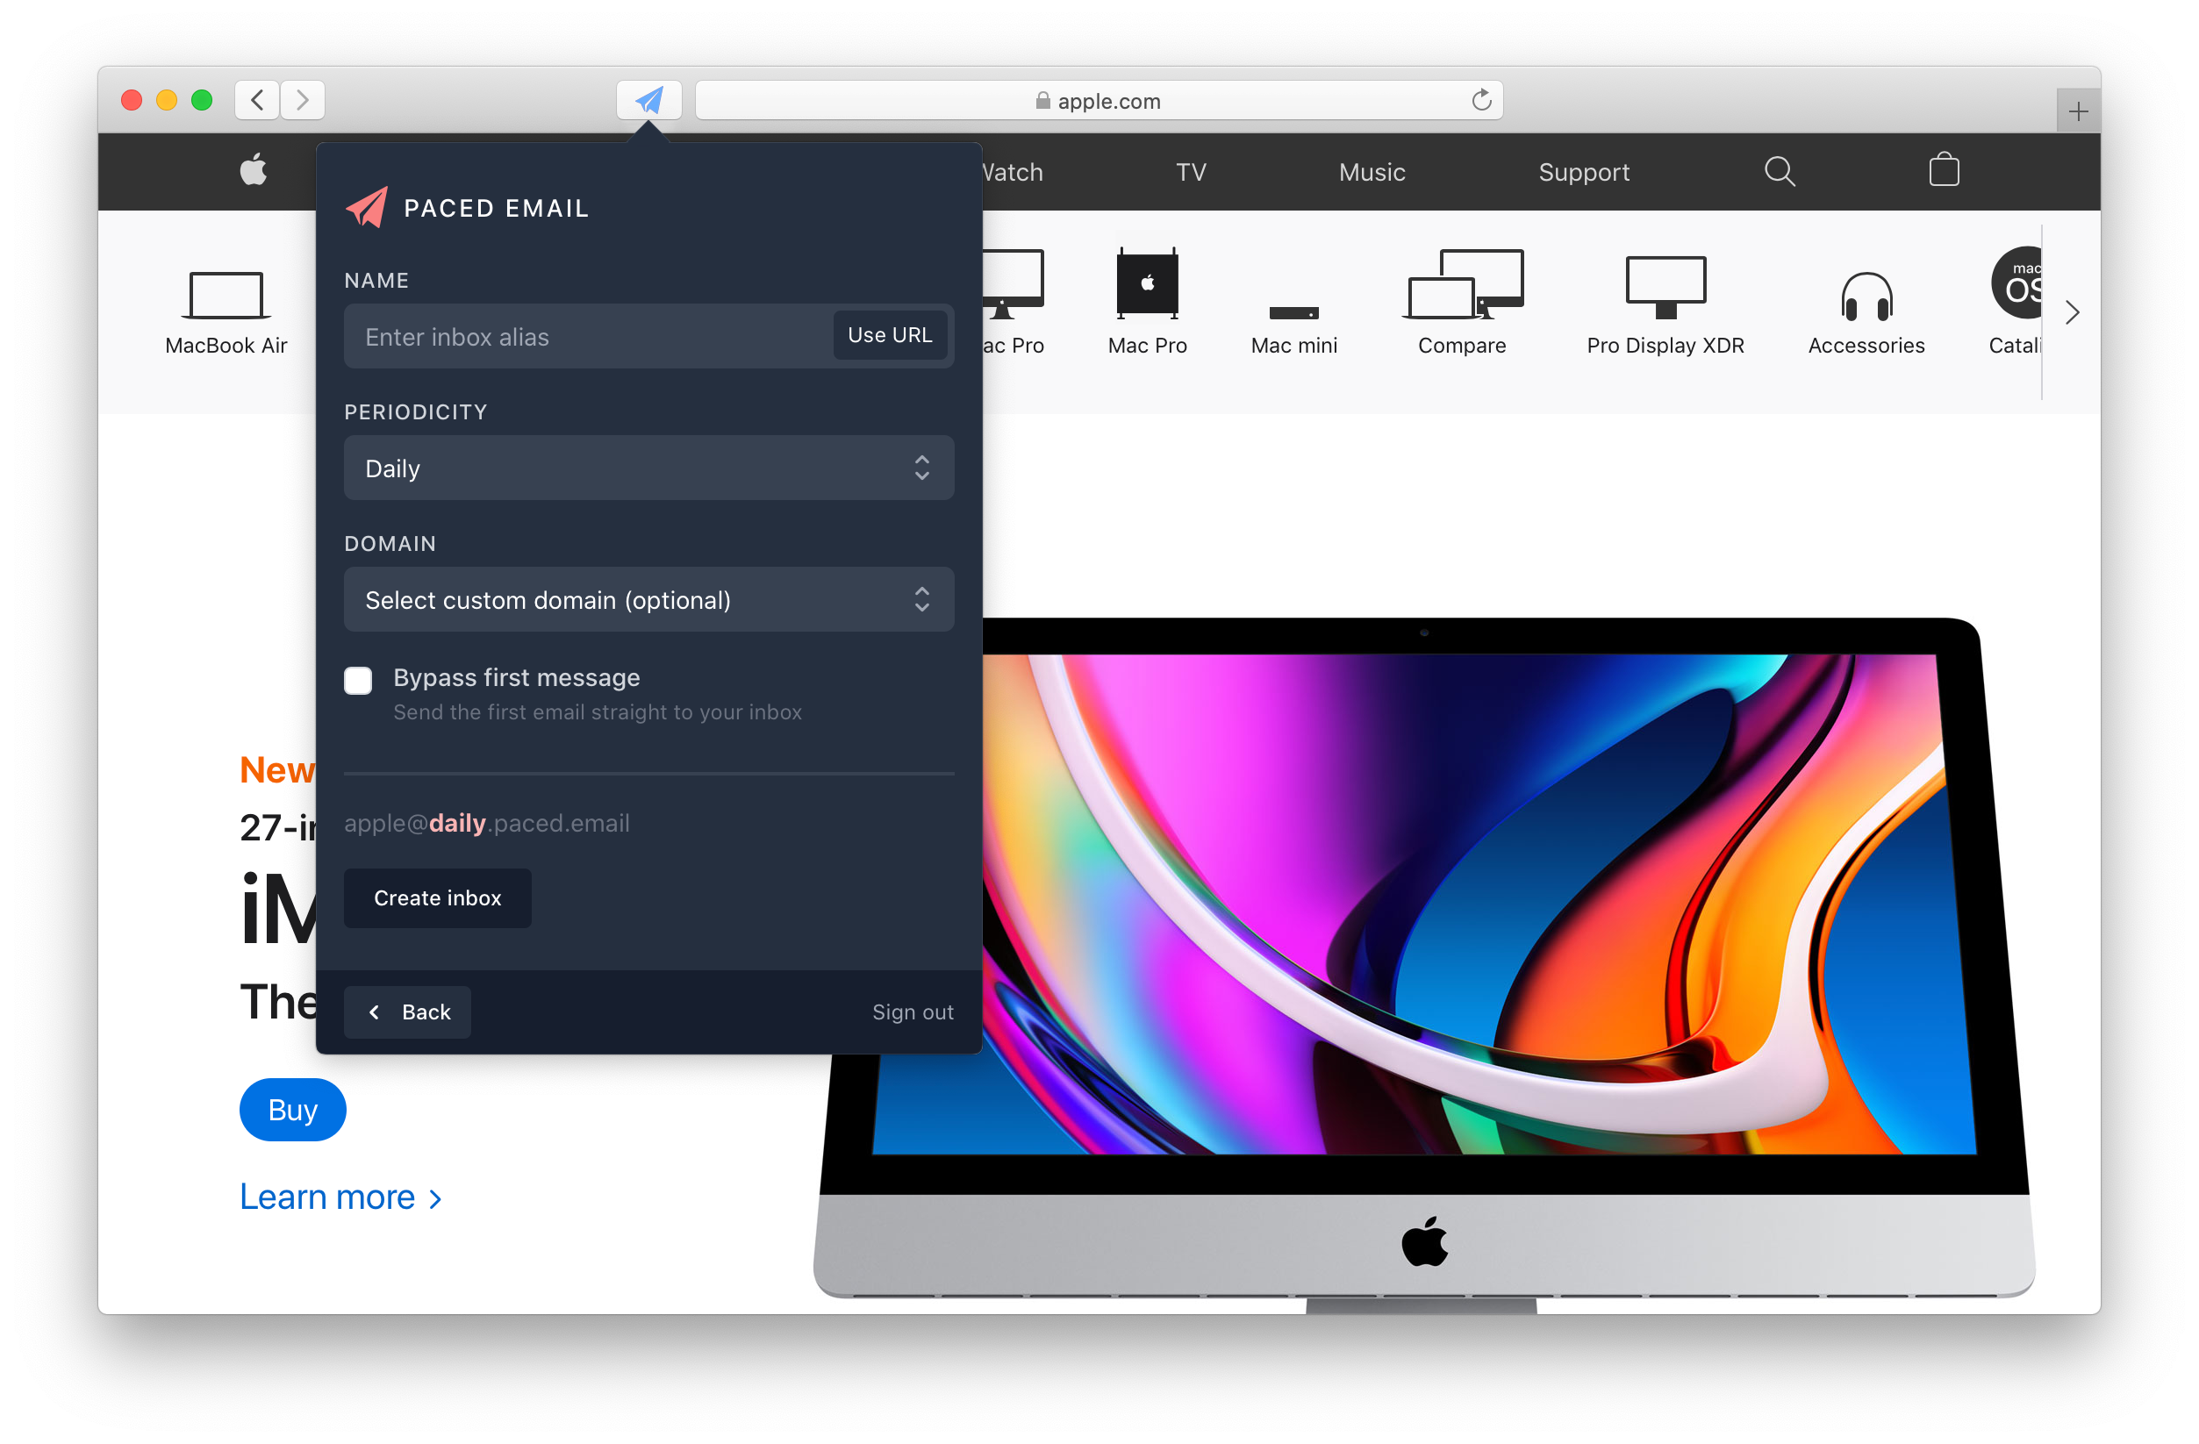2199x1444 pixels.
Task: Click the apple.com address bar
Action: click(x=1099, y=100)
